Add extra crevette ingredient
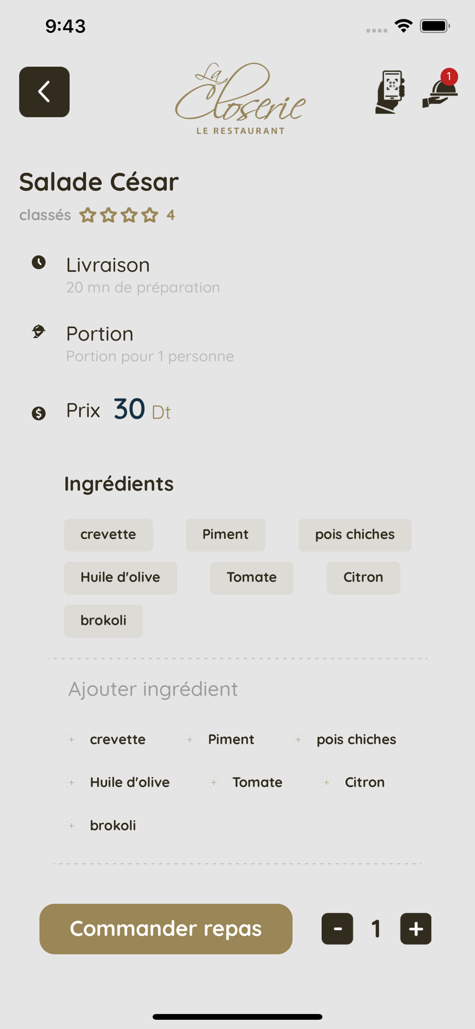 (x=72, y=739)
